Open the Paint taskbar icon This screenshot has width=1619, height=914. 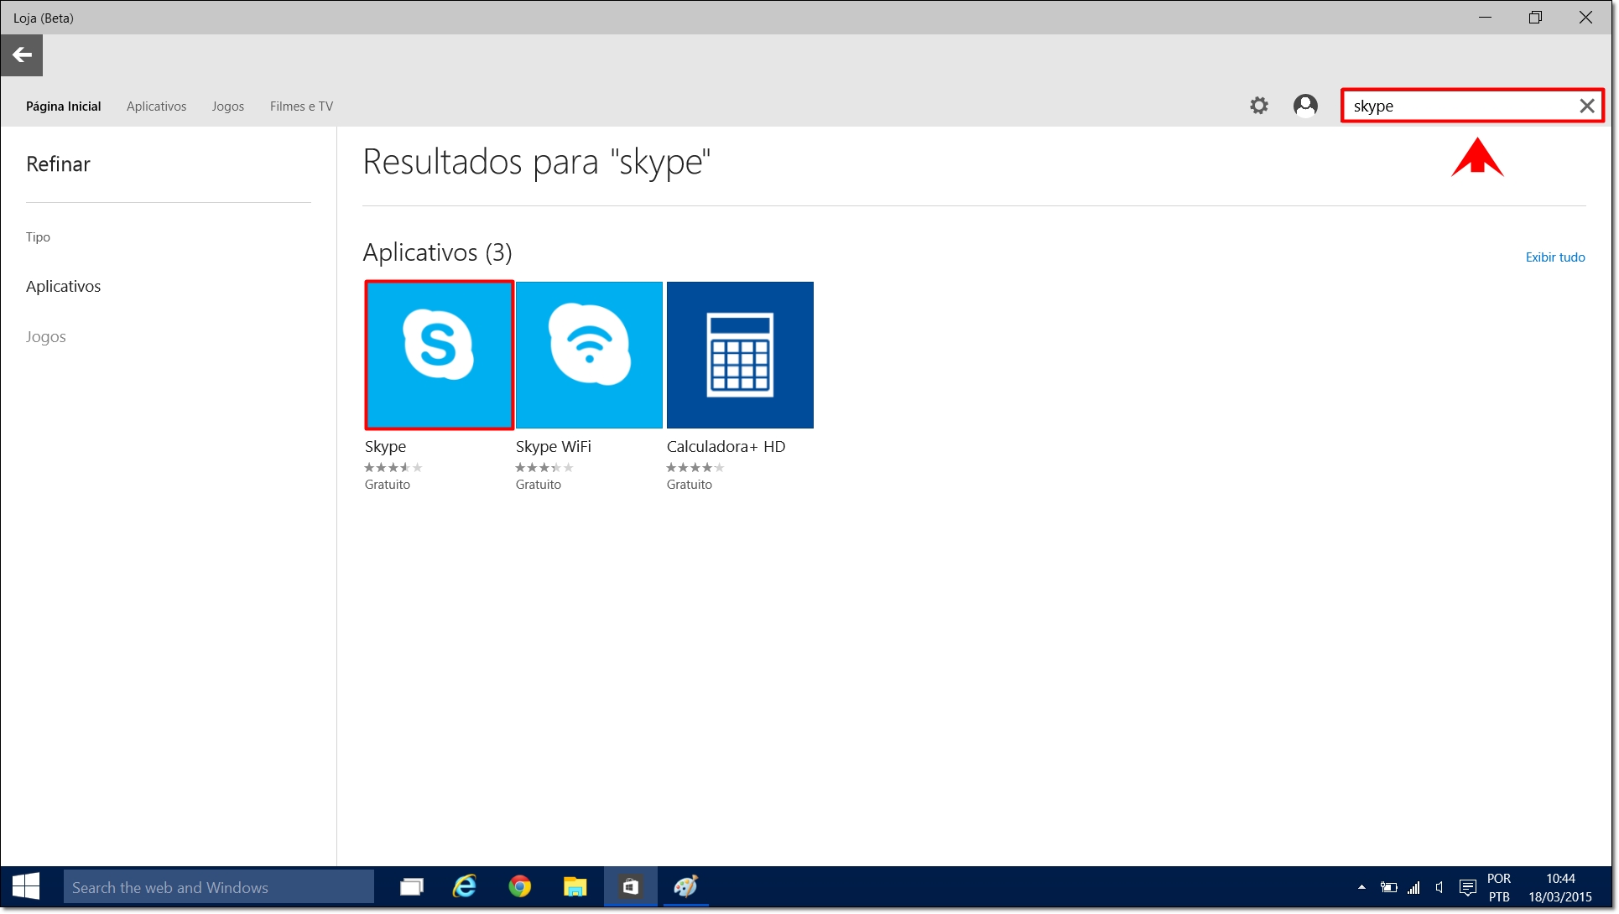[x=686, y=886]
